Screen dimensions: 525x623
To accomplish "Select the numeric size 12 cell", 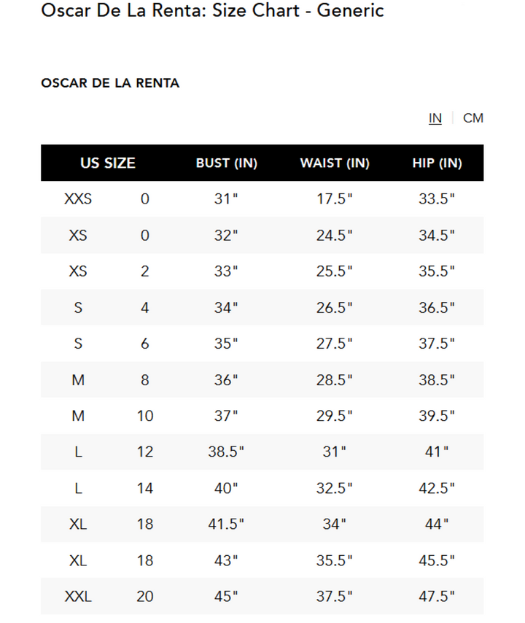I will pos(145,452).
